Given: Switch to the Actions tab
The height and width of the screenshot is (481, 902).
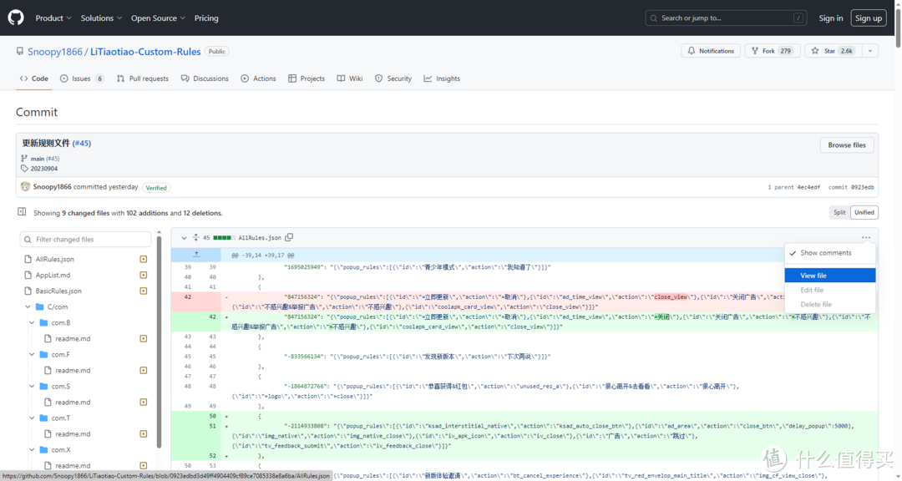Looking at the screenshot, I should (258, 78).
